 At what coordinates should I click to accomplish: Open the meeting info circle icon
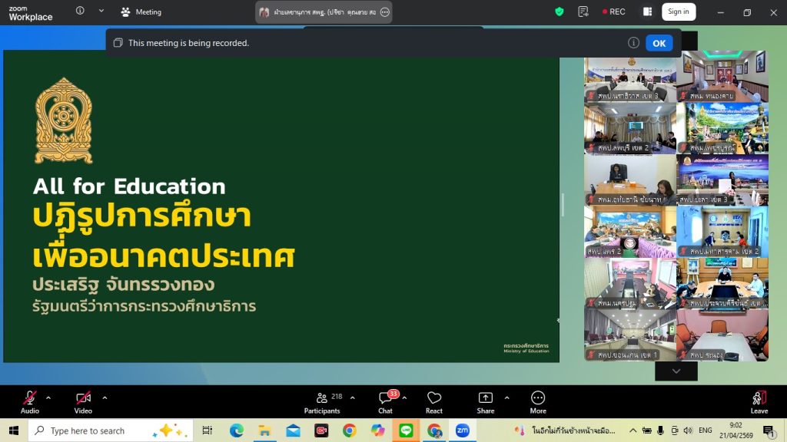pyautogui.click(x=81, y=12)
